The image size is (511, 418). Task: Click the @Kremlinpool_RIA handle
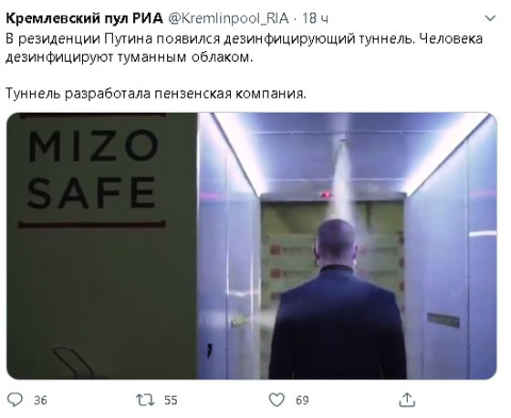[x=228, y=18]
